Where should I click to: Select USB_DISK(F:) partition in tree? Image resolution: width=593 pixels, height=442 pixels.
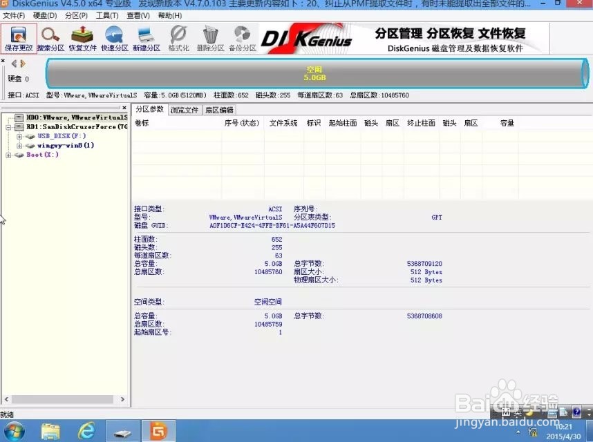62,136
